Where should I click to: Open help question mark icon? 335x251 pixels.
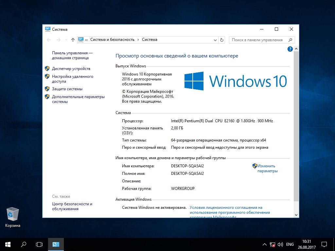[290, 49]
